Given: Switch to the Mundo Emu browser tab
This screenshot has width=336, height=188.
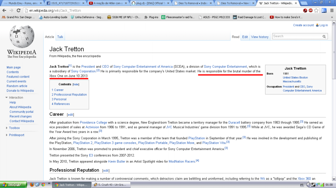Looking at the screenshot, I should [x=23, y=3].
